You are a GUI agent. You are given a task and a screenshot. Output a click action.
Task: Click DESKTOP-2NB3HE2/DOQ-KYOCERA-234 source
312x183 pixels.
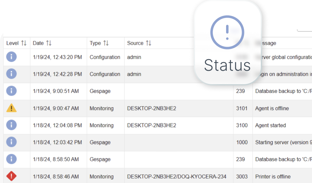[177, 177]
